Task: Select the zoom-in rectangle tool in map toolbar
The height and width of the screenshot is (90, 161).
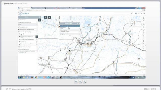Action: 144,36
